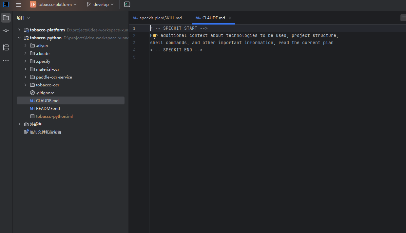Expand the tobacco-ocr folder

[x=26, y=85]
